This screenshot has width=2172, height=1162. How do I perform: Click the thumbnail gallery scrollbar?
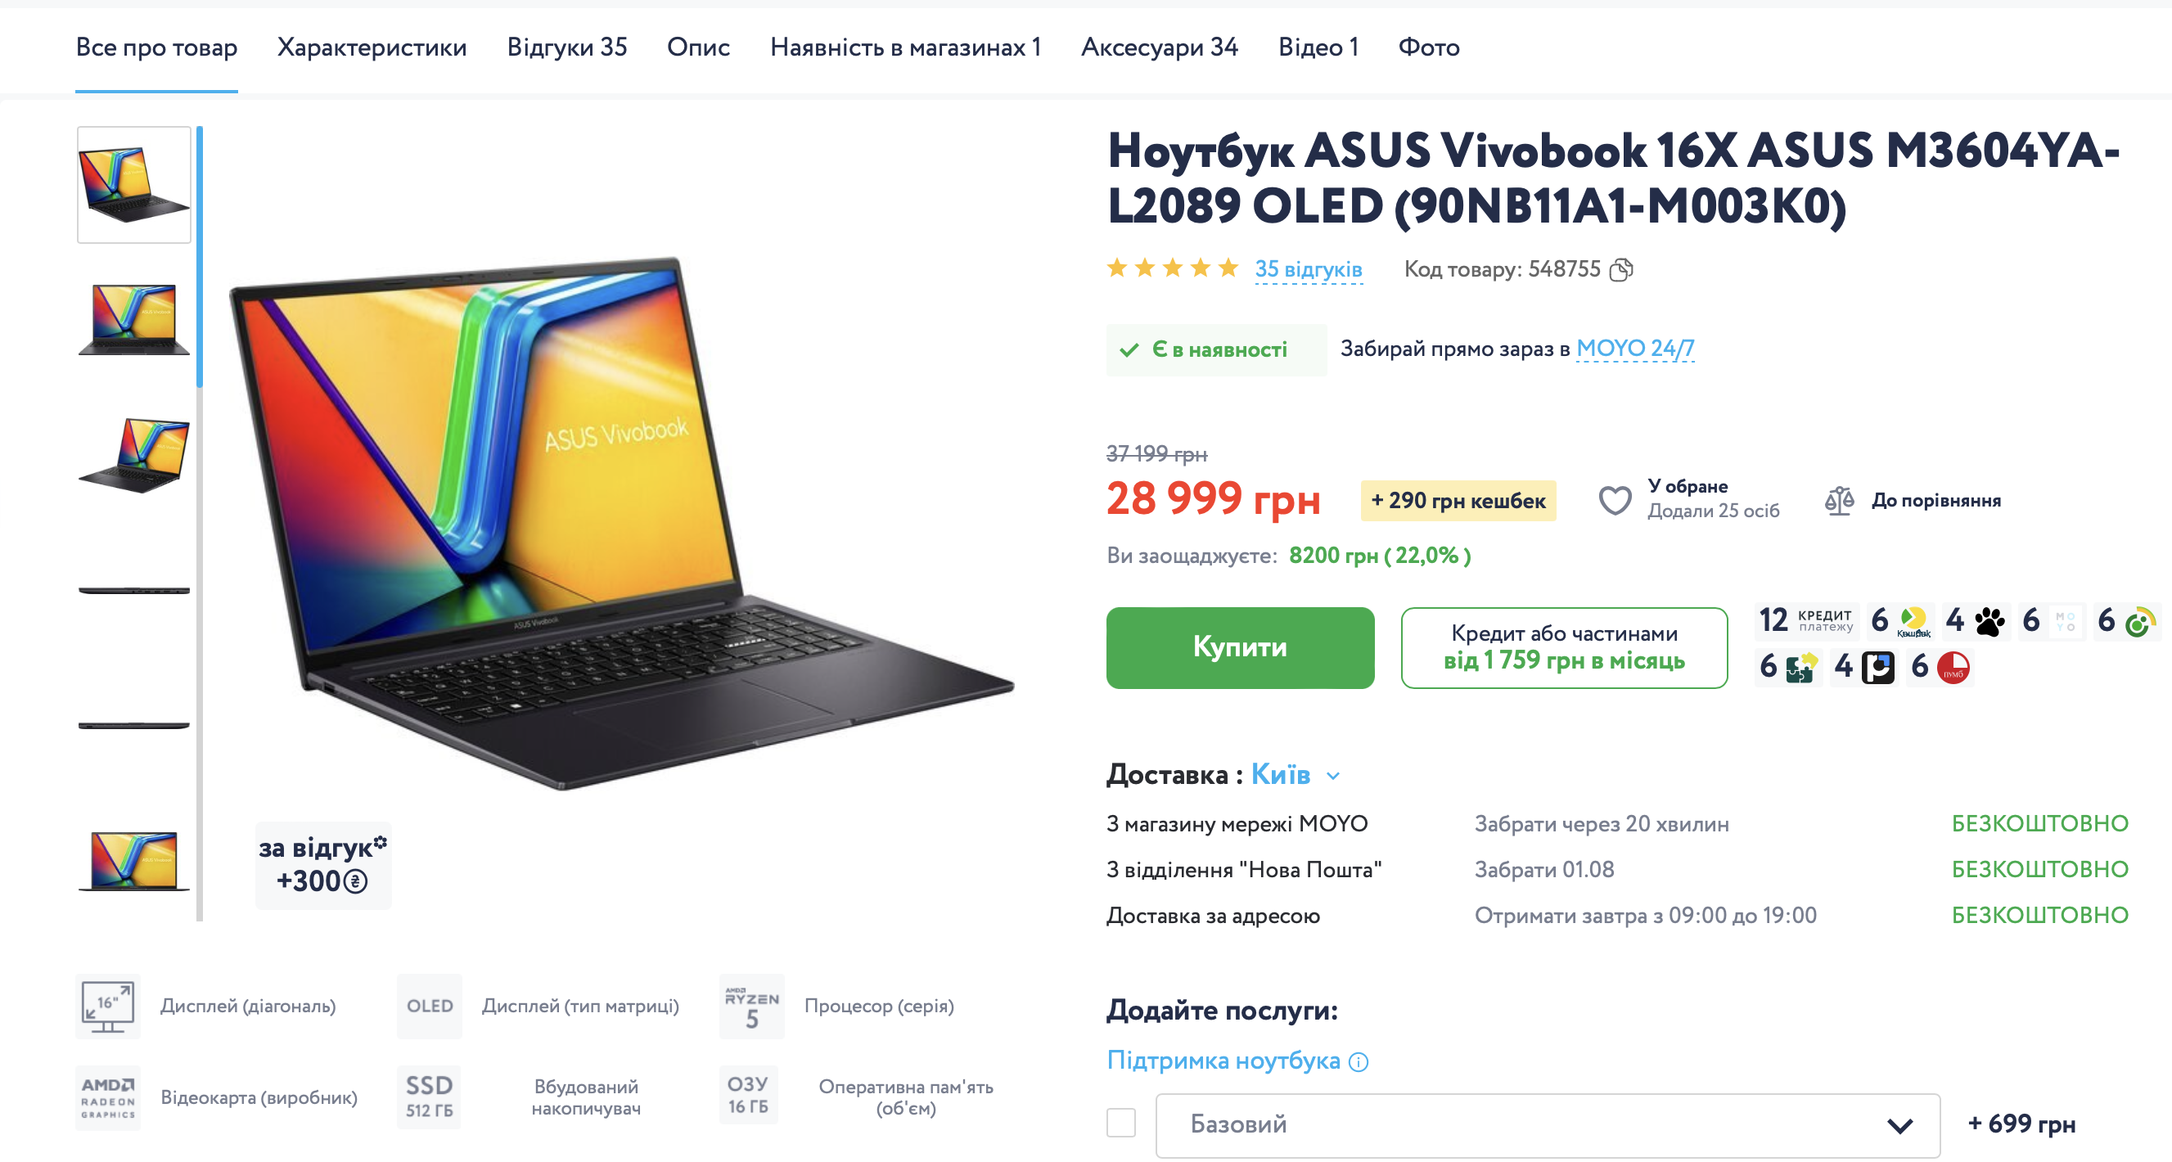[x=200, y=523]
